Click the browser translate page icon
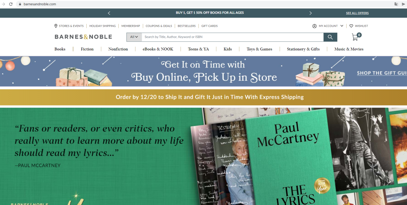 pos(396,4)
